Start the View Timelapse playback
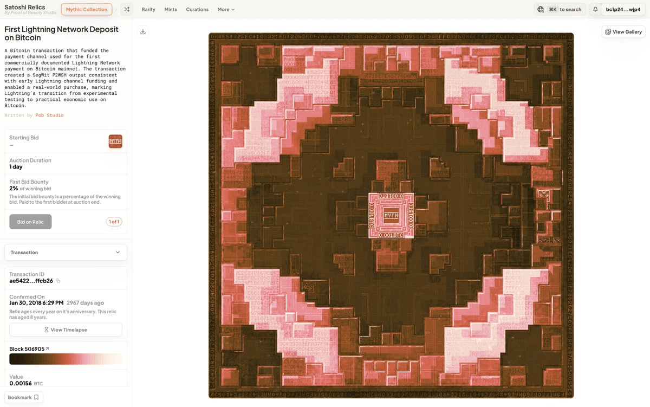 click(66, 330)
